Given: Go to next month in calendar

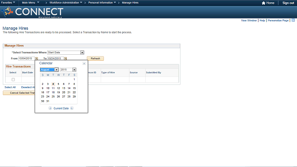Looking at the screenshot, I should 72,108.
